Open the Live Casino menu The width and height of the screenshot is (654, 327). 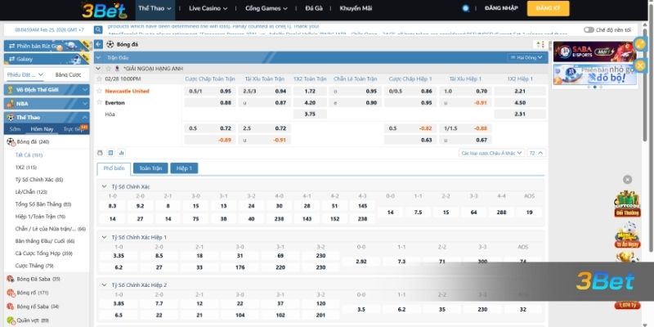(x=208, y=8)
